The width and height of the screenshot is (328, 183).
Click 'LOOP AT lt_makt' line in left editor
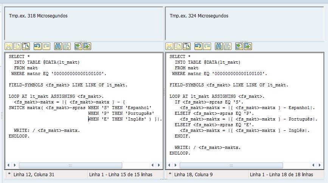coord(56,96)
